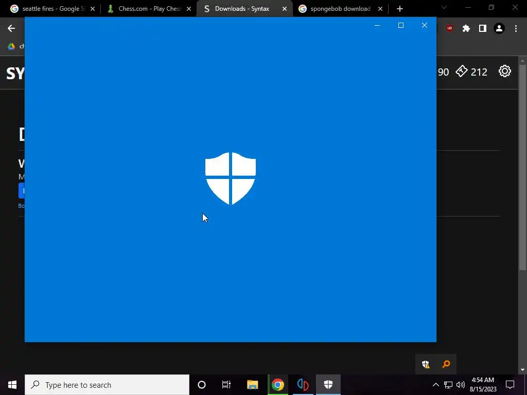Close the seattle fires tab
This screenshot has width=527, height=395.
point(93,9)
